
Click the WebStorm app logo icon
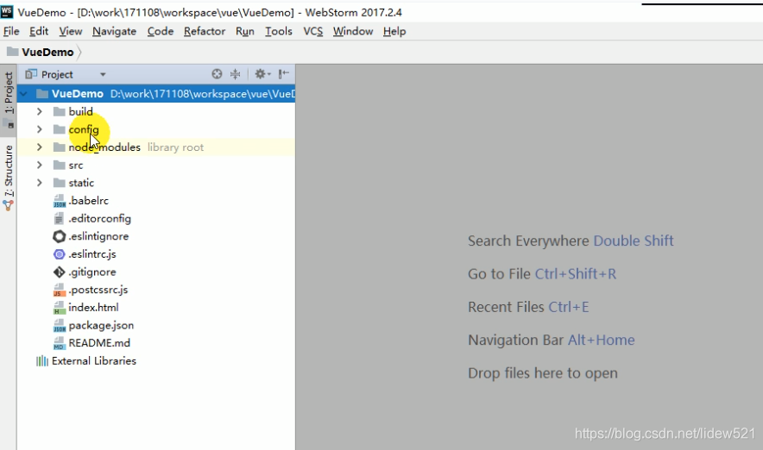pos(7,12)
